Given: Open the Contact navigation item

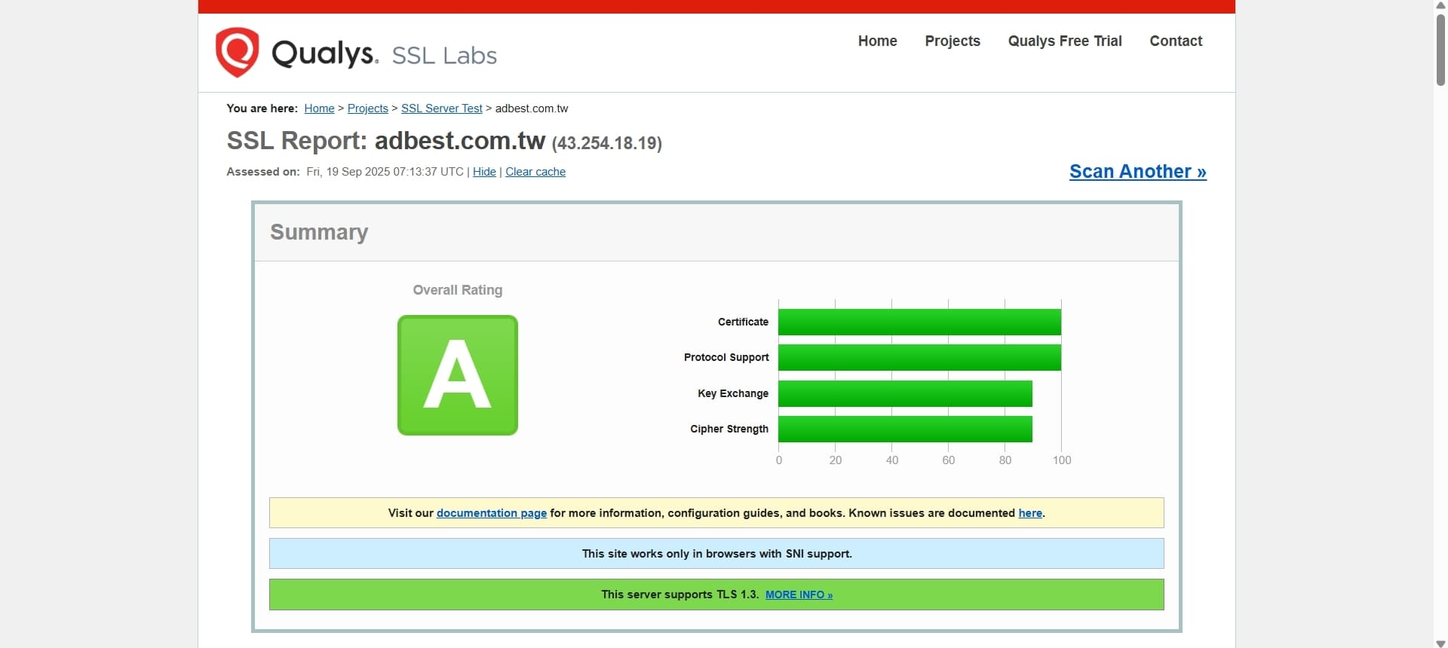Looking at the screenshot, I should click(x=1175, y=41).
